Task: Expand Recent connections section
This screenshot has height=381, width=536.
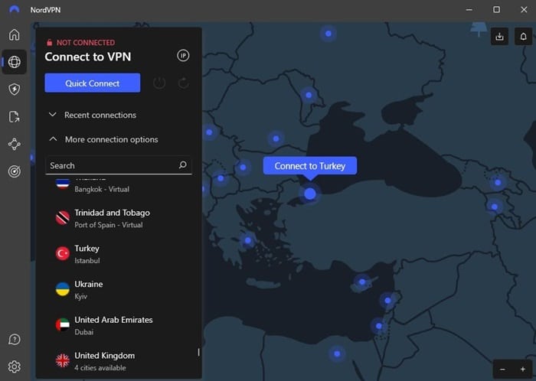Action: pyautogui.click(x=93, y=115)
